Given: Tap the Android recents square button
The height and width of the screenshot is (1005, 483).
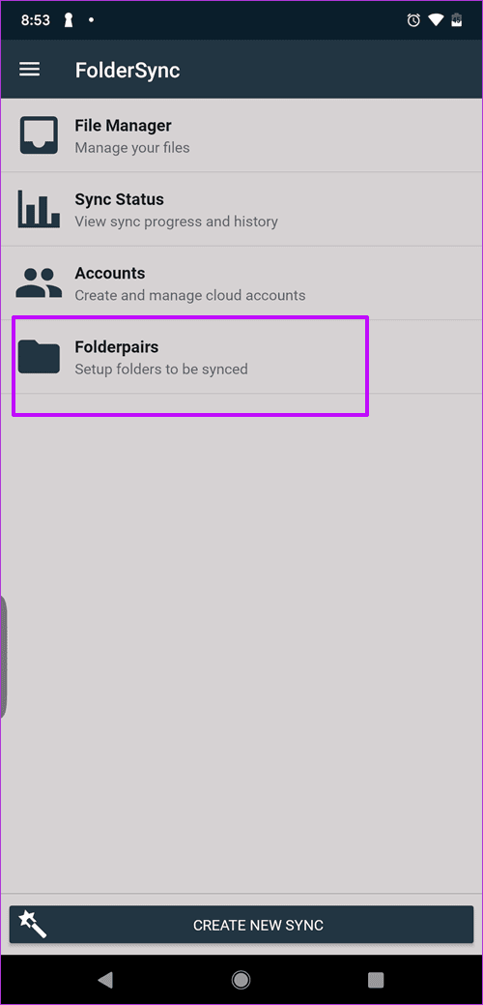Looking at the screenshot, I should click(x=376, y=979).
